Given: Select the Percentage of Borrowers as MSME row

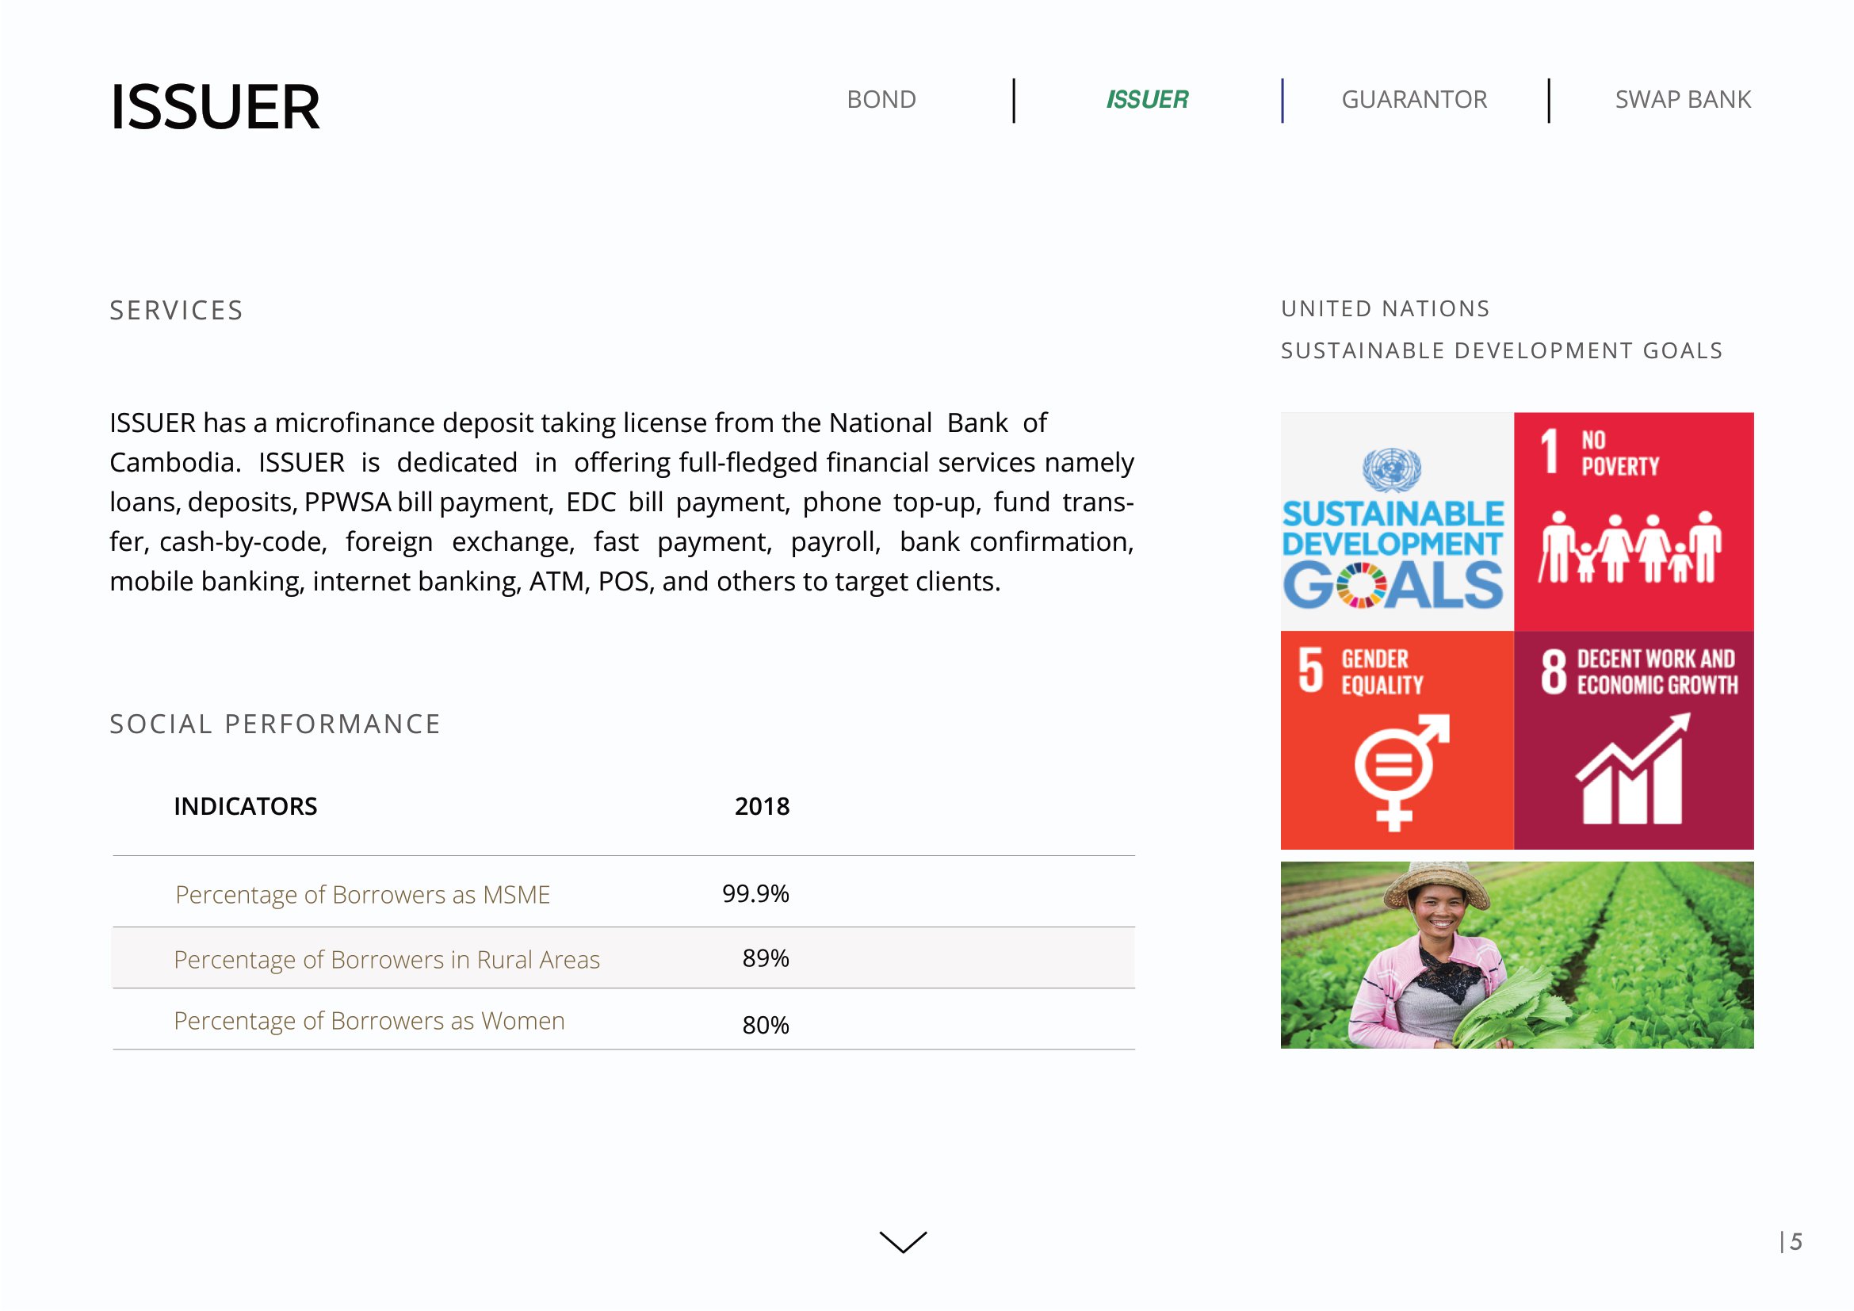Looking at the screenshot, I should (x=362, y=894).
